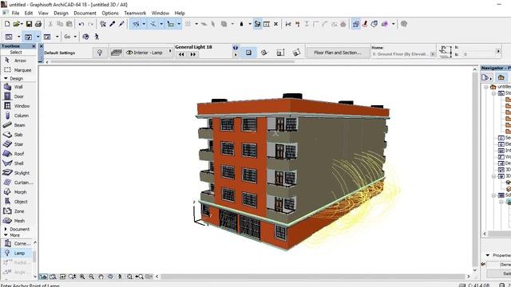Open the Teamwork menu

135,13
